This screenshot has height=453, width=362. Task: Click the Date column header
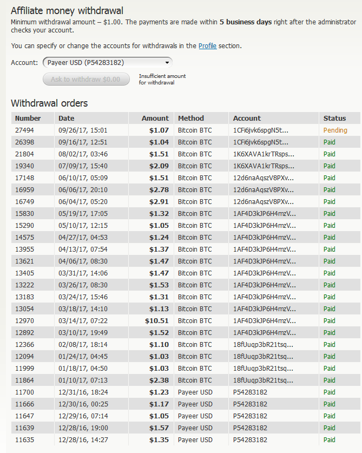coord(67,118)
